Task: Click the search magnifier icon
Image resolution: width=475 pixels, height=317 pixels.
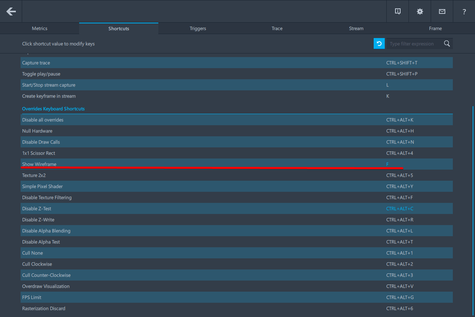Action: click(x=447, y=44)
